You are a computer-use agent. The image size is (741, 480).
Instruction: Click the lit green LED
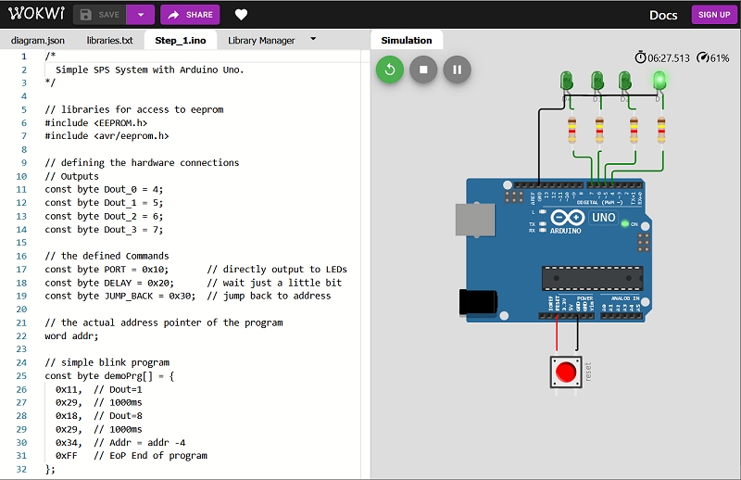(x=659, y=82)
